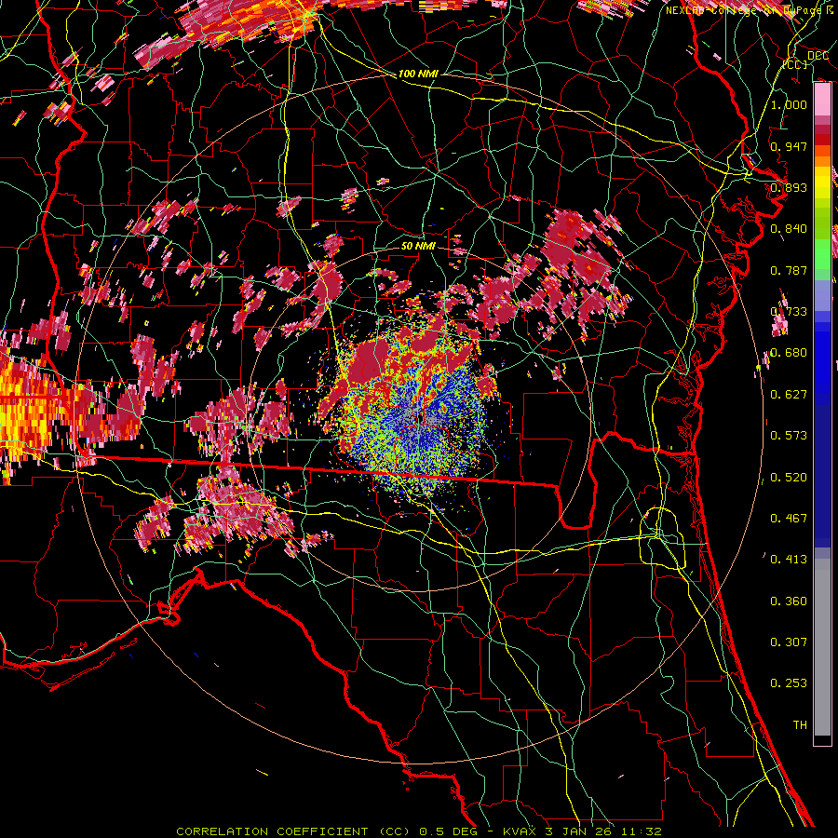Click the 100 NMI range ring label

(418, 74)
